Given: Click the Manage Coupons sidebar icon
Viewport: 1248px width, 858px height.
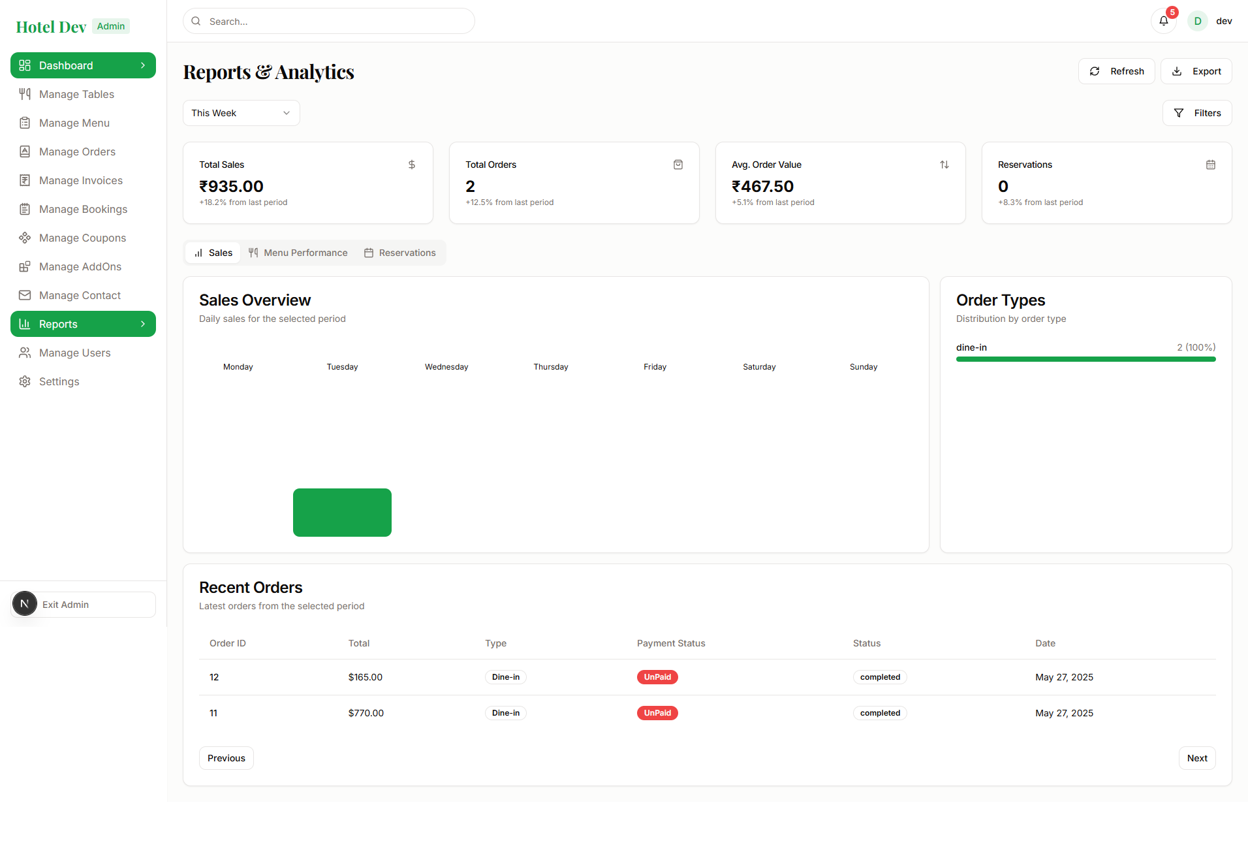Looking at the screenshot, I should click(25, 238).
